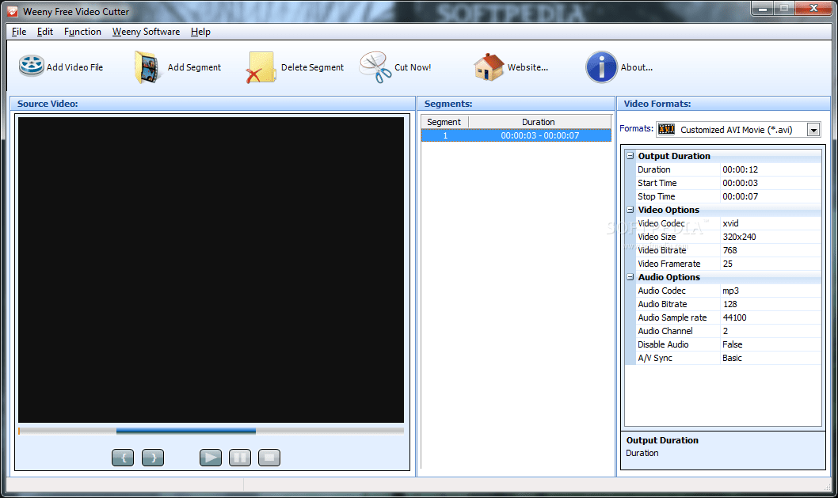Click the Website house icon

(x=489, y=67)
